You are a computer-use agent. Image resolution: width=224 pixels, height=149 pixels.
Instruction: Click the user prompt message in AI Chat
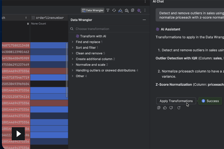pyautogui.click(x=190, y=15)
